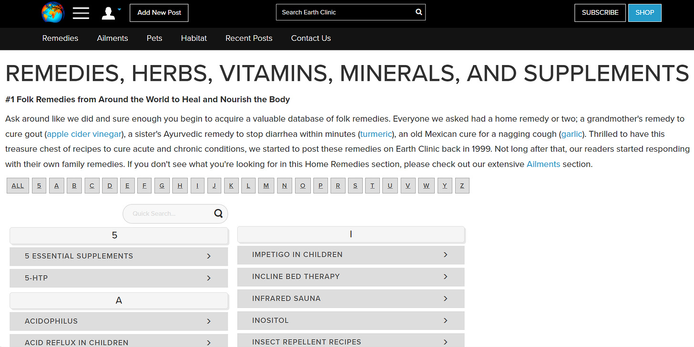This screenshot has height=347, width=694.
Task: Expand the Infrared Sauna entry
Action: [351, 299]
